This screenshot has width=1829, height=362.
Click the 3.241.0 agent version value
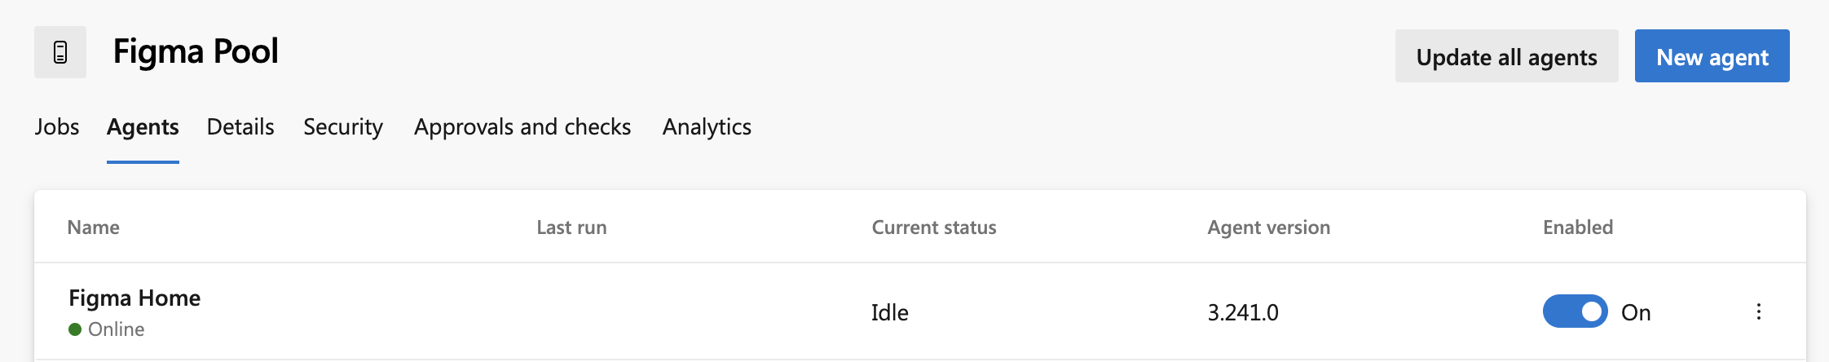[x=1242, y=312]
